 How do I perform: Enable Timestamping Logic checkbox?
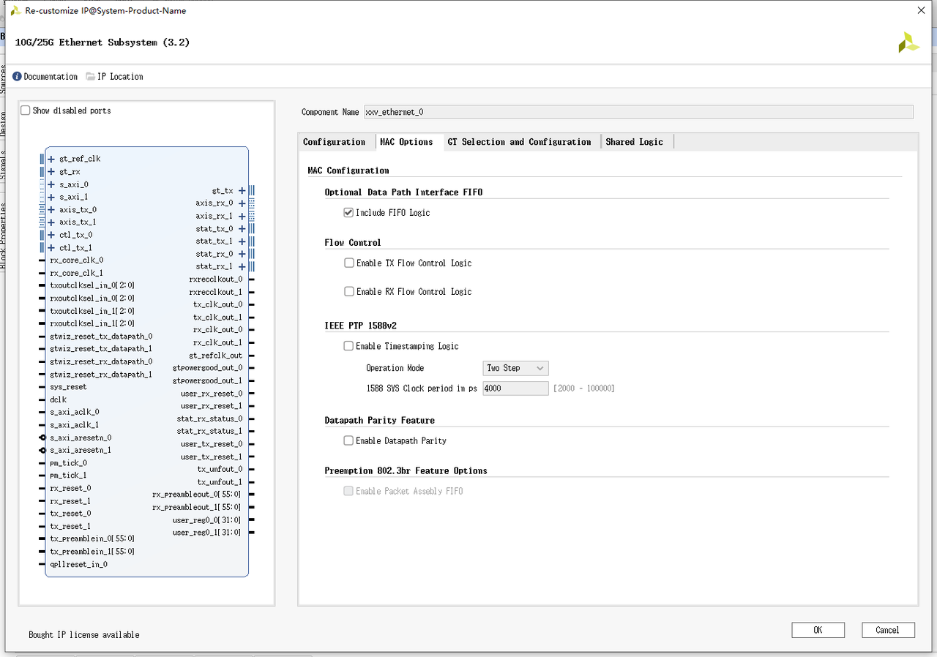click(x=348, y=346)
